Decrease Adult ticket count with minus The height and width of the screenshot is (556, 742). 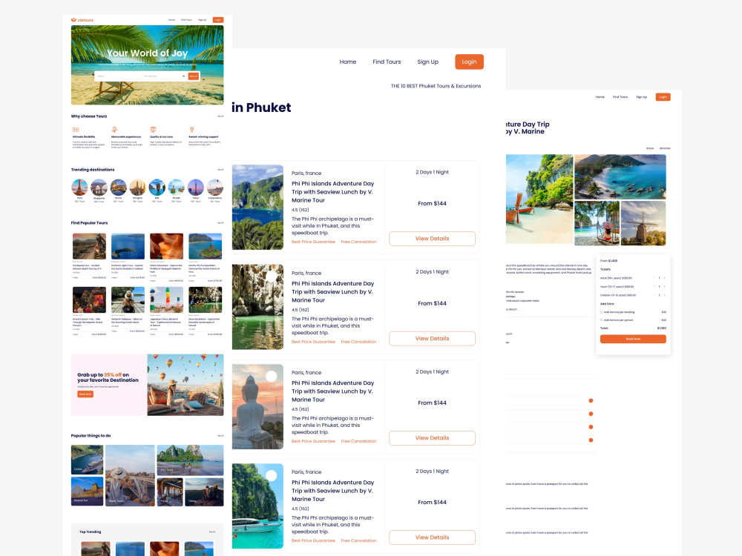(654, 278)
